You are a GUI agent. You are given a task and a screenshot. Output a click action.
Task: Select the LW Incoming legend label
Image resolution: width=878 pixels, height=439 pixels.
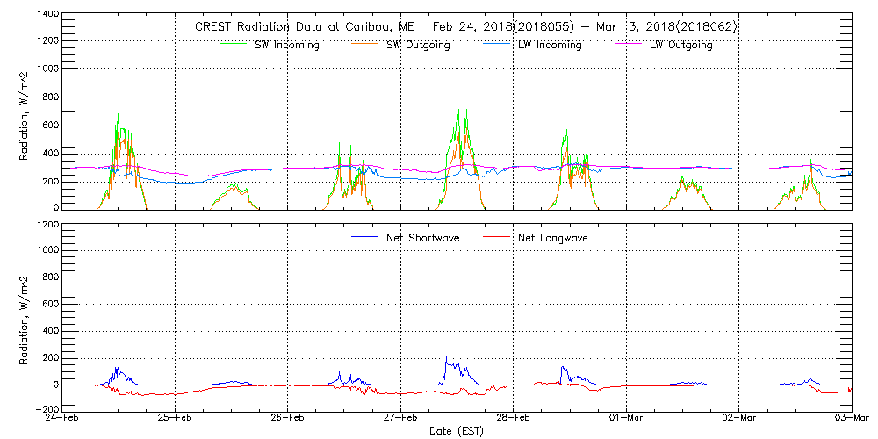point(549,45)
